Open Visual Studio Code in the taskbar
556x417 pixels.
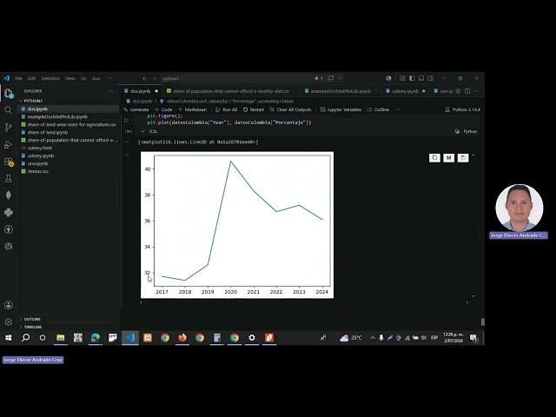pyautogui.click(x=130, y=338)
